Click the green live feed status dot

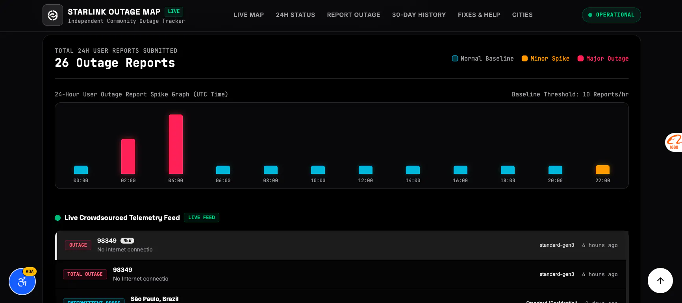click(57, 218)
